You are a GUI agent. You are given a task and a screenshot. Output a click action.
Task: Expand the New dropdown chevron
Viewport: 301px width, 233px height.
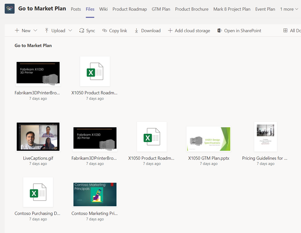[35, 30]
